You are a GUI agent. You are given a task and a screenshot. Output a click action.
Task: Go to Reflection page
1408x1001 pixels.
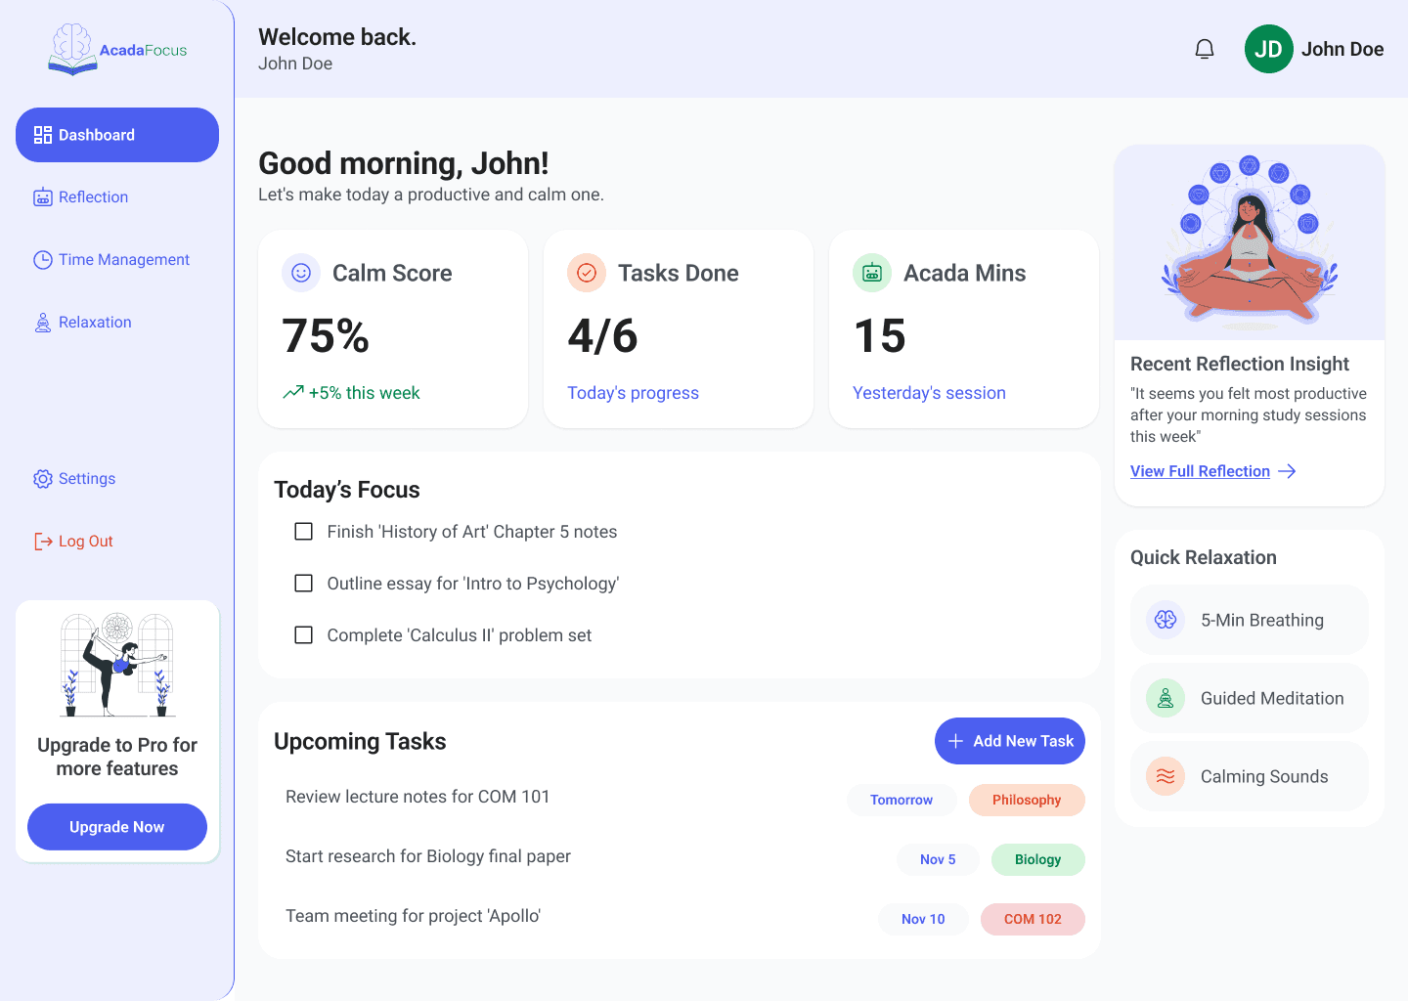pos(117,197)
